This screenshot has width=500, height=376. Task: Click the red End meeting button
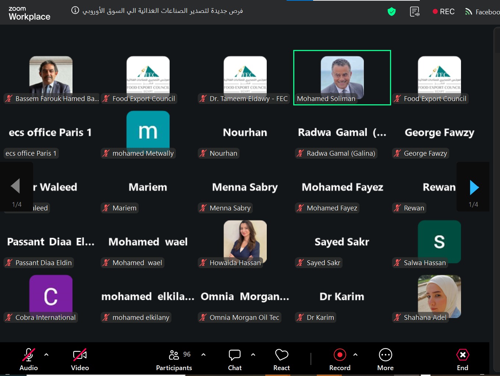coord(462,359)
